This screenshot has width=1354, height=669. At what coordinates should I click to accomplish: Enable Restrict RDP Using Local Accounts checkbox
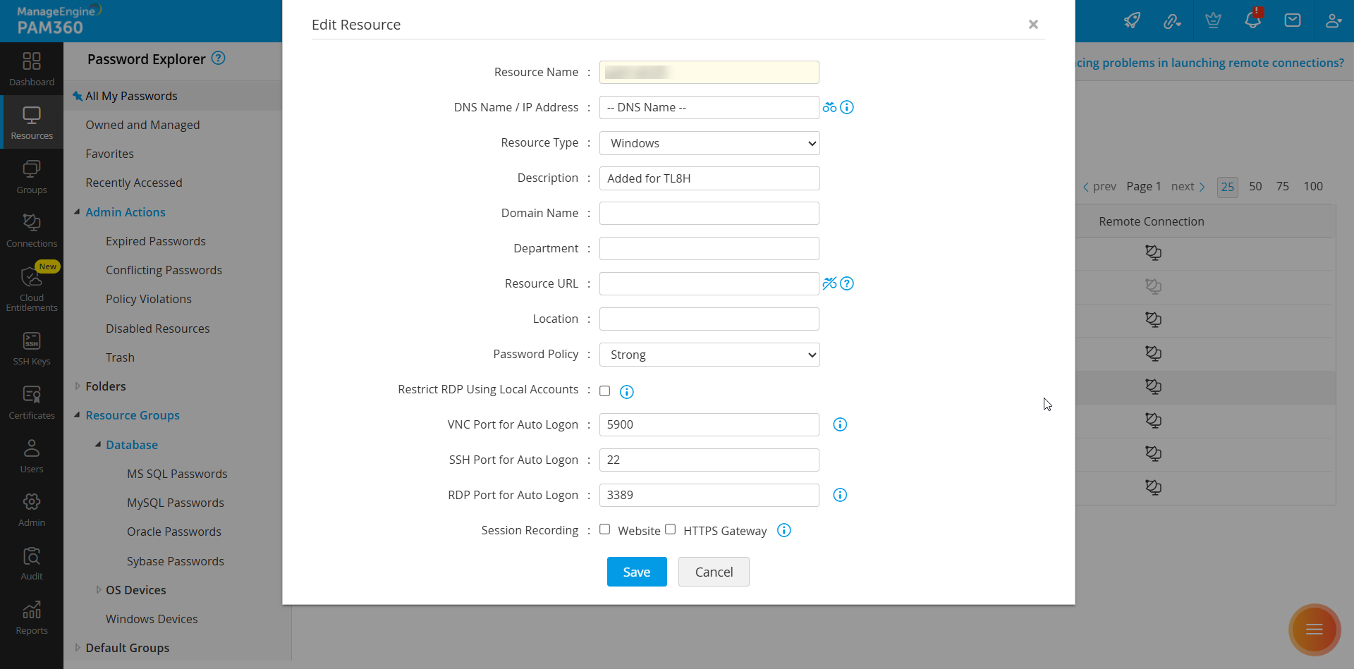pyautogui.click(x=605, y=391)
